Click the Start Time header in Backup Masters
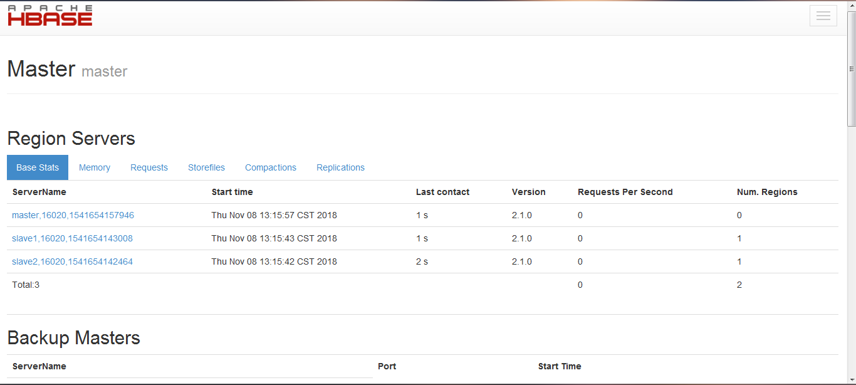This screenshot has width=856, height=385. [560, 366]
